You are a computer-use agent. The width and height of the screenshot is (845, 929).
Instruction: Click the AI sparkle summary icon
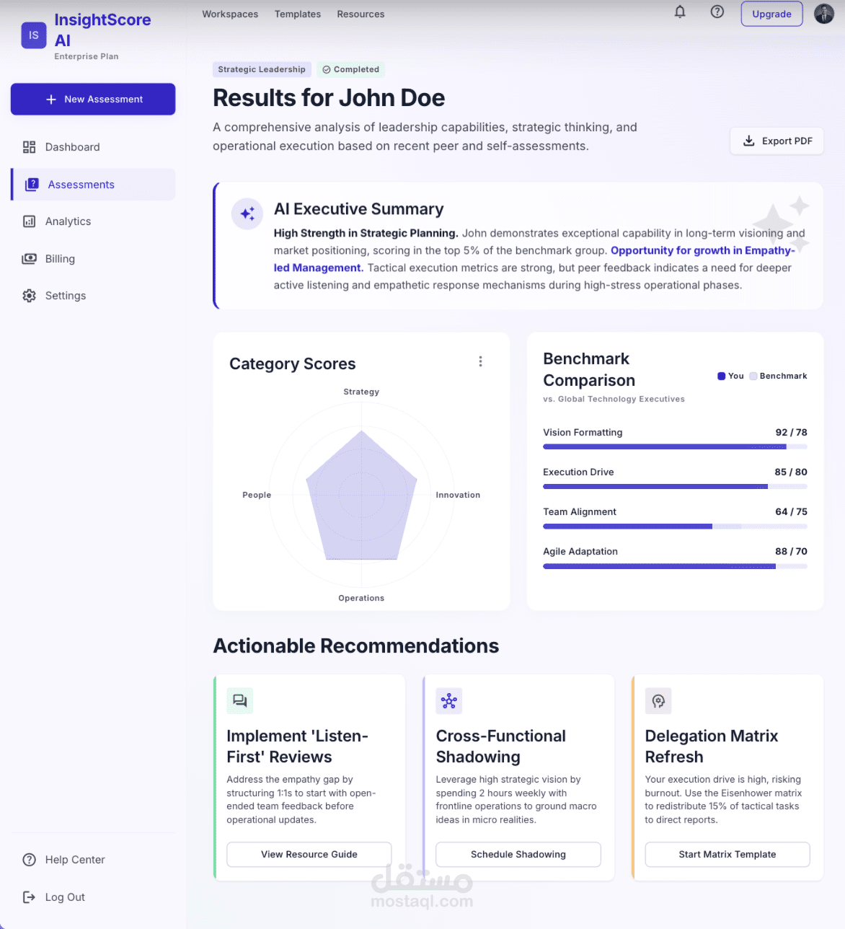pos(247,213)
